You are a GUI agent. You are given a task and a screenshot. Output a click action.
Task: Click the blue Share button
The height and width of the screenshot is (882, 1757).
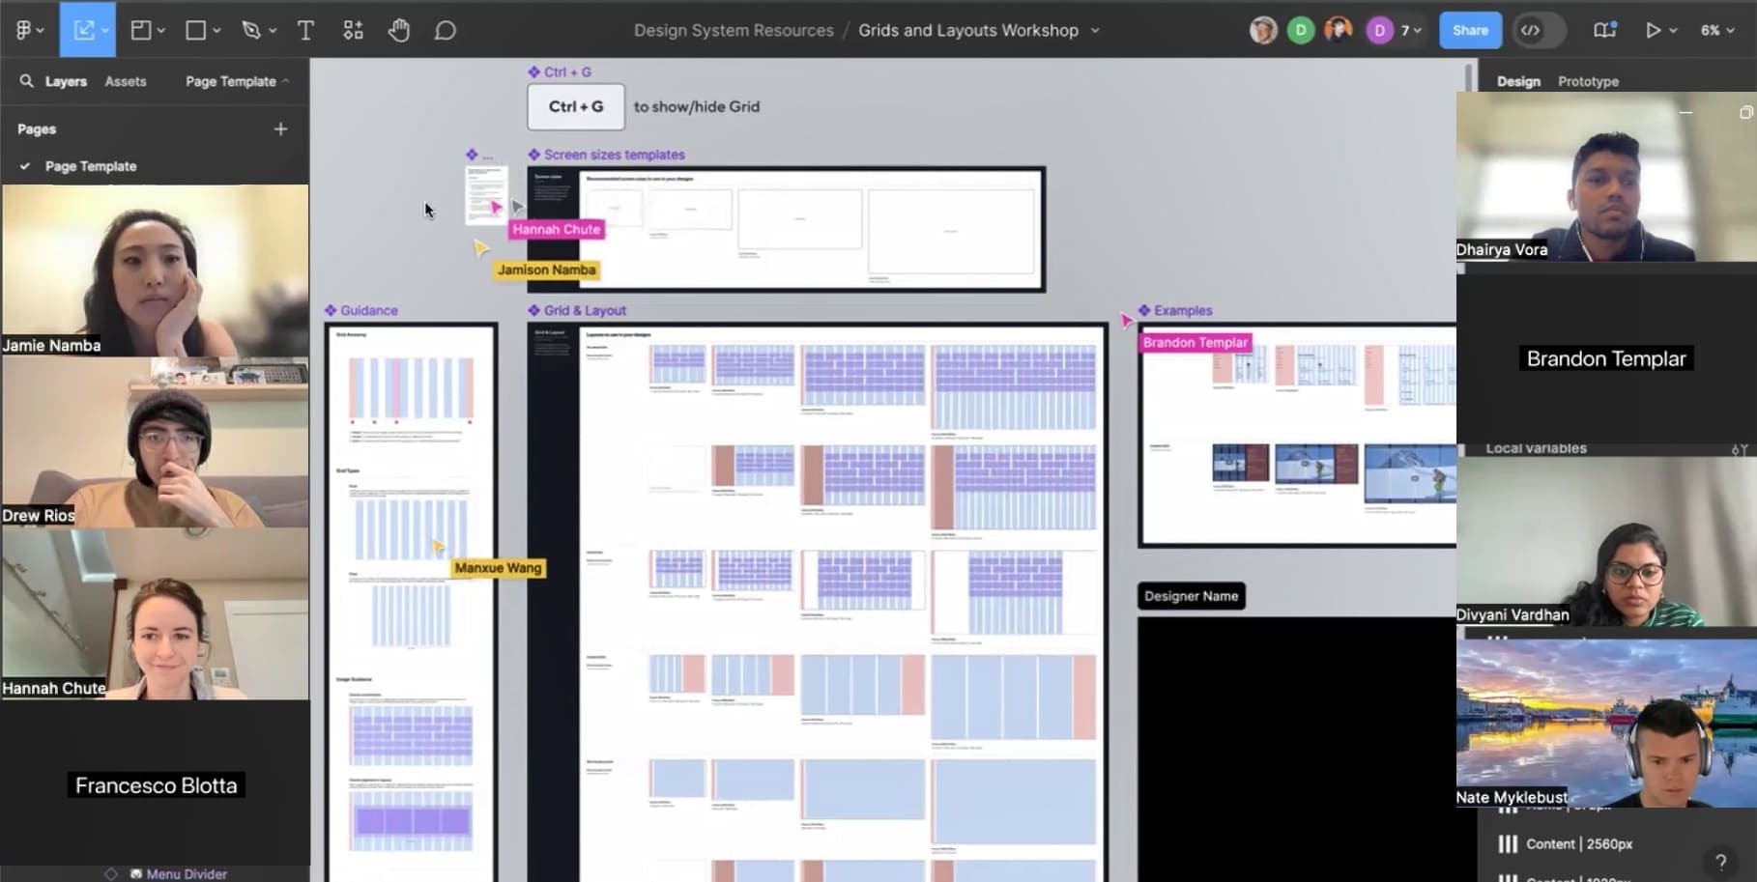[x=1470, y=30]
